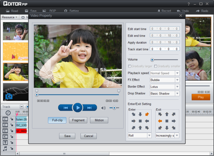
Task: Choose the center square enter direction
Action: pyautogui.click(x=140, y=121)
